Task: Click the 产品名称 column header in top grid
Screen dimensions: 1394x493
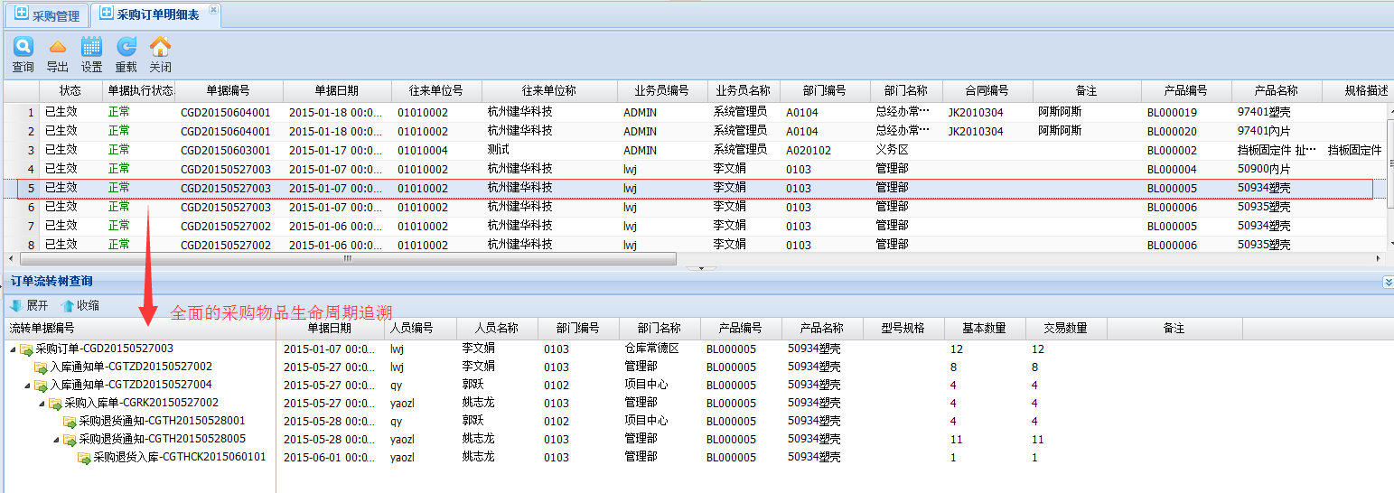Action: pos(1276,91)
